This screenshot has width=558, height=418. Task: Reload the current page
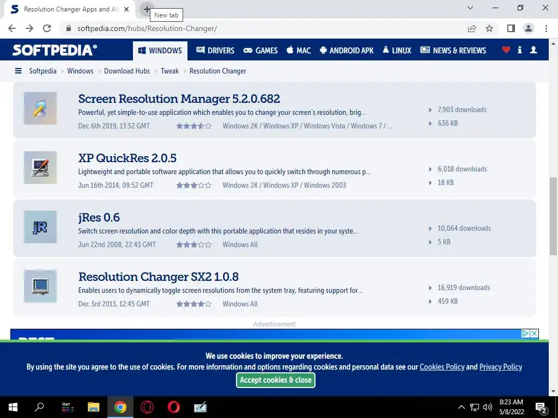tap(47, 28)
